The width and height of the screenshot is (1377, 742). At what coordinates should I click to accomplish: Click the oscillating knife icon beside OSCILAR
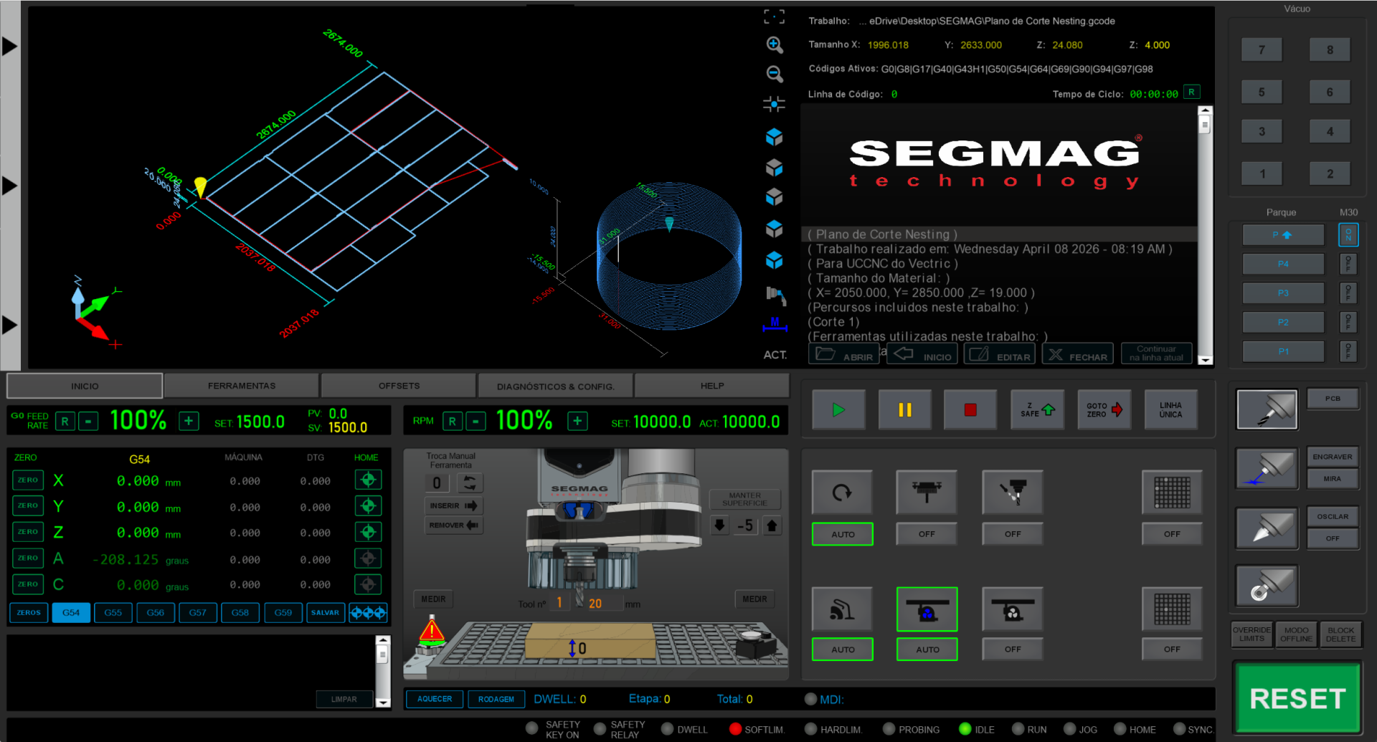pyautogui.click(x=1267, y=528)
